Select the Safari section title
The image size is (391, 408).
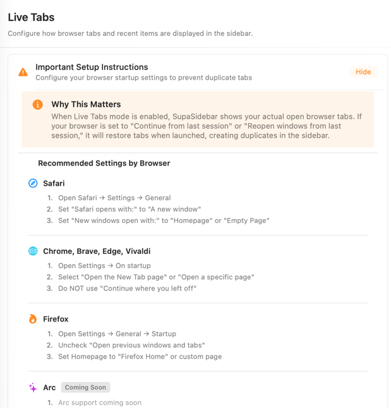[54, 183]
